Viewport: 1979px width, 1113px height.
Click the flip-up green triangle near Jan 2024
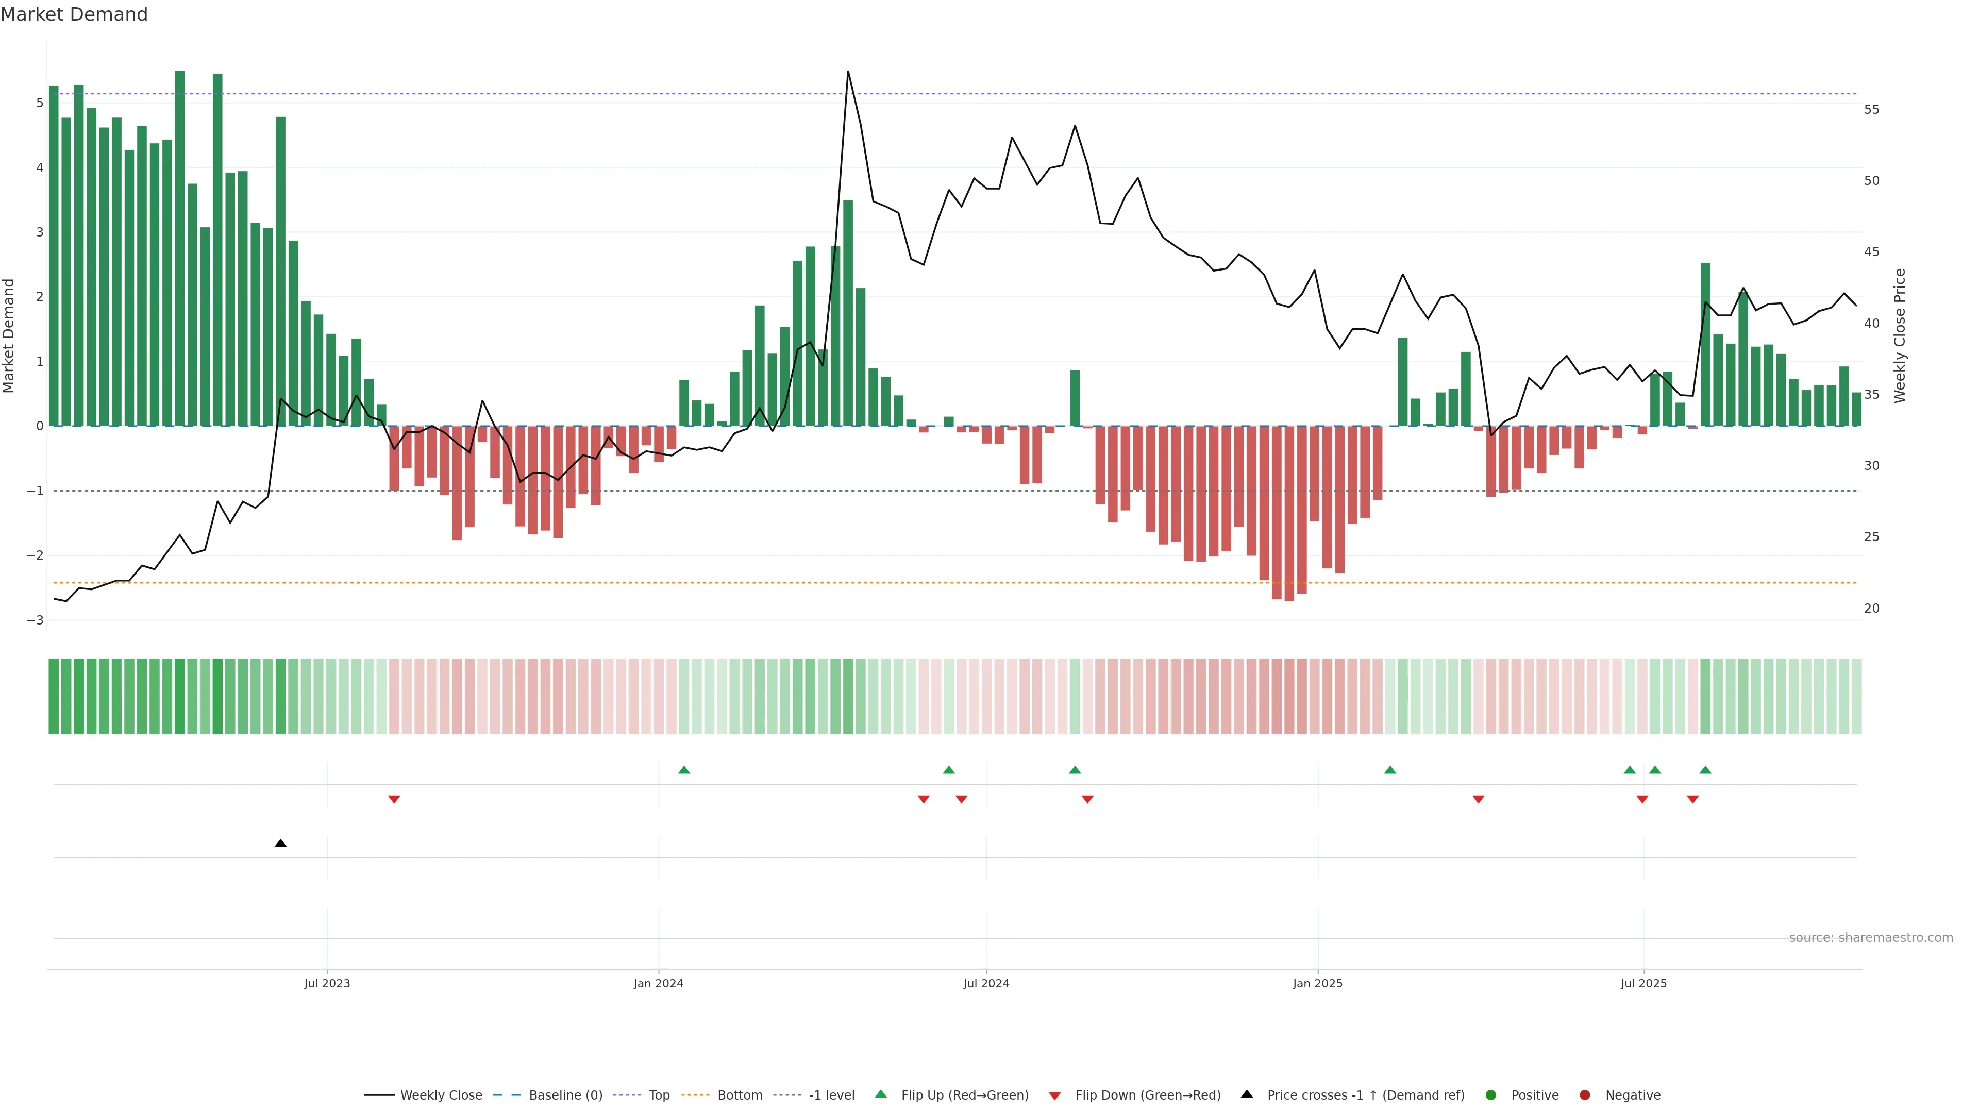(684, 770)
